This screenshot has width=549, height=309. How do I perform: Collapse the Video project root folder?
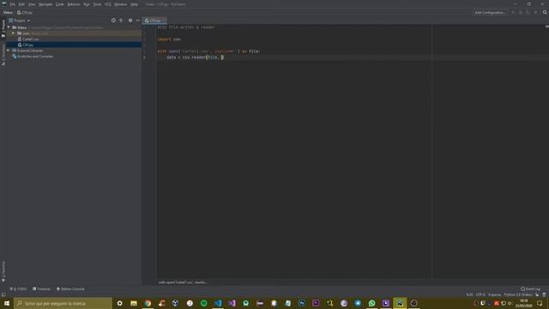[x=9, y=27]
